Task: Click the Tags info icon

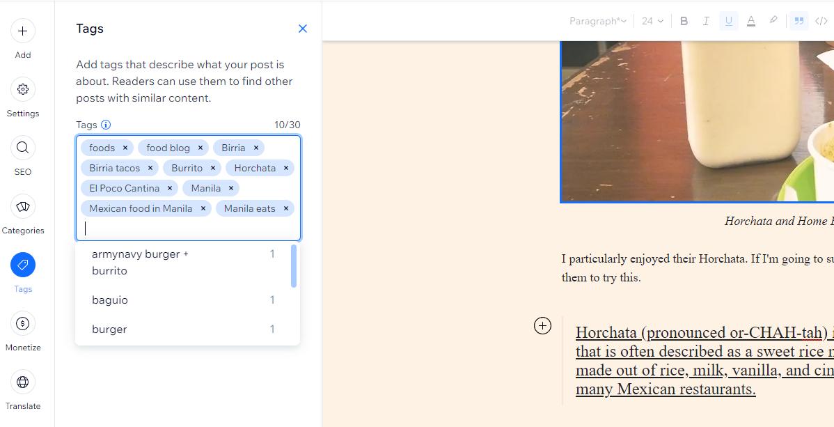Action: [106, 125]
